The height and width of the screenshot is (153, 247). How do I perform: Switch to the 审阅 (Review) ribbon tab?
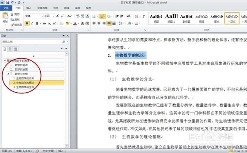coord(78,8)
